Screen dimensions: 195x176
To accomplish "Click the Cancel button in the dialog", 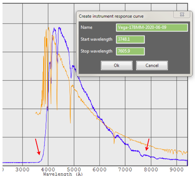I will (152, 66).
